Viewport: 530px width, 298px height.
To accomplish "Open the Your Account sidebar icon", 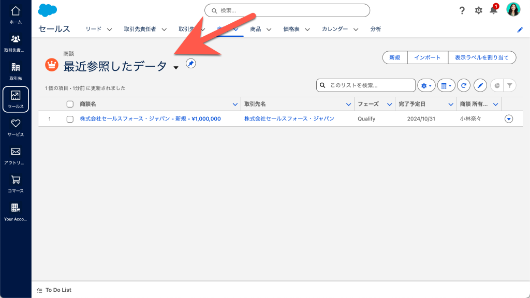I will [x=16, y=212].
